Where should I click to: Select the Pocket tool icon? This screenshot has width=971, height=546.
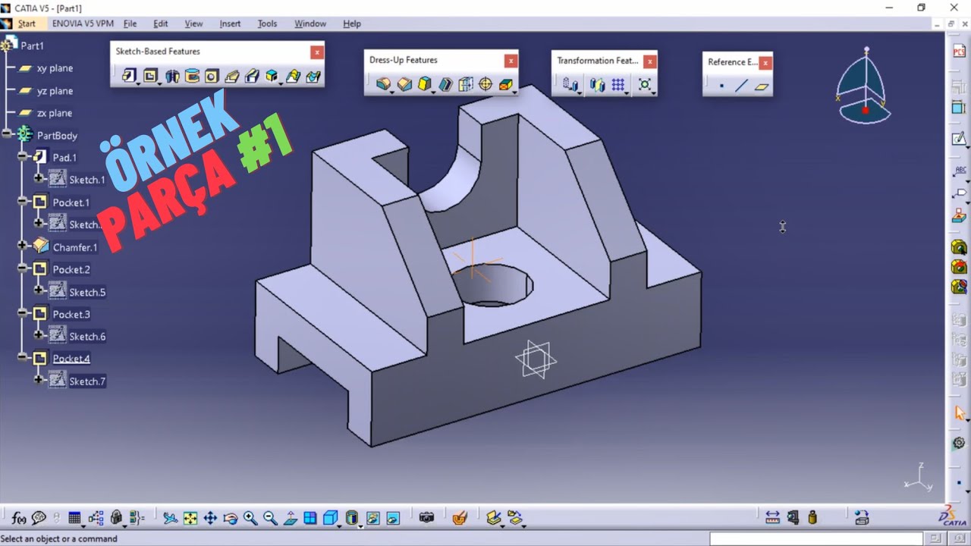click(149, 75)
